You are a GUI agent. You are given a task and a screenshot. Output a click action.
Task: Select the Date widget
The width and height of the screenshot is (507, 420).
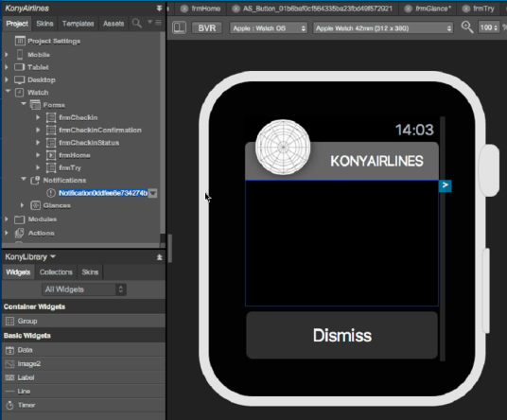pyautogui.click(x=83, y=350)
